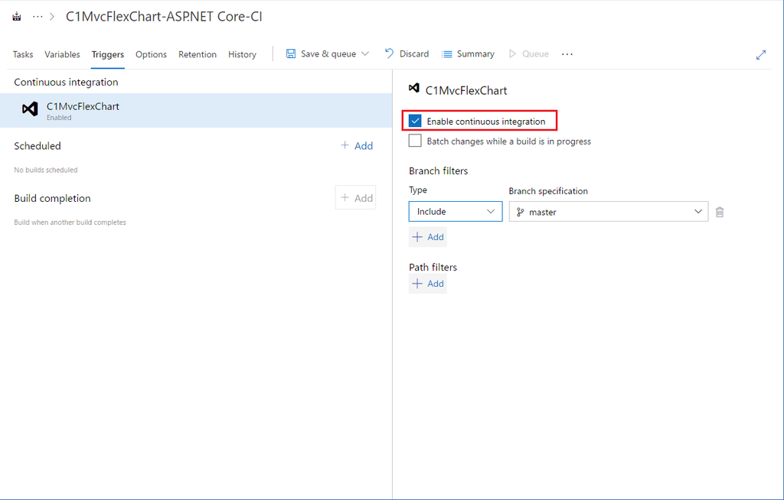Open the Include type dropdown
Screen dimensions: 784x500
pyautogui.click(x=456, y=211)
